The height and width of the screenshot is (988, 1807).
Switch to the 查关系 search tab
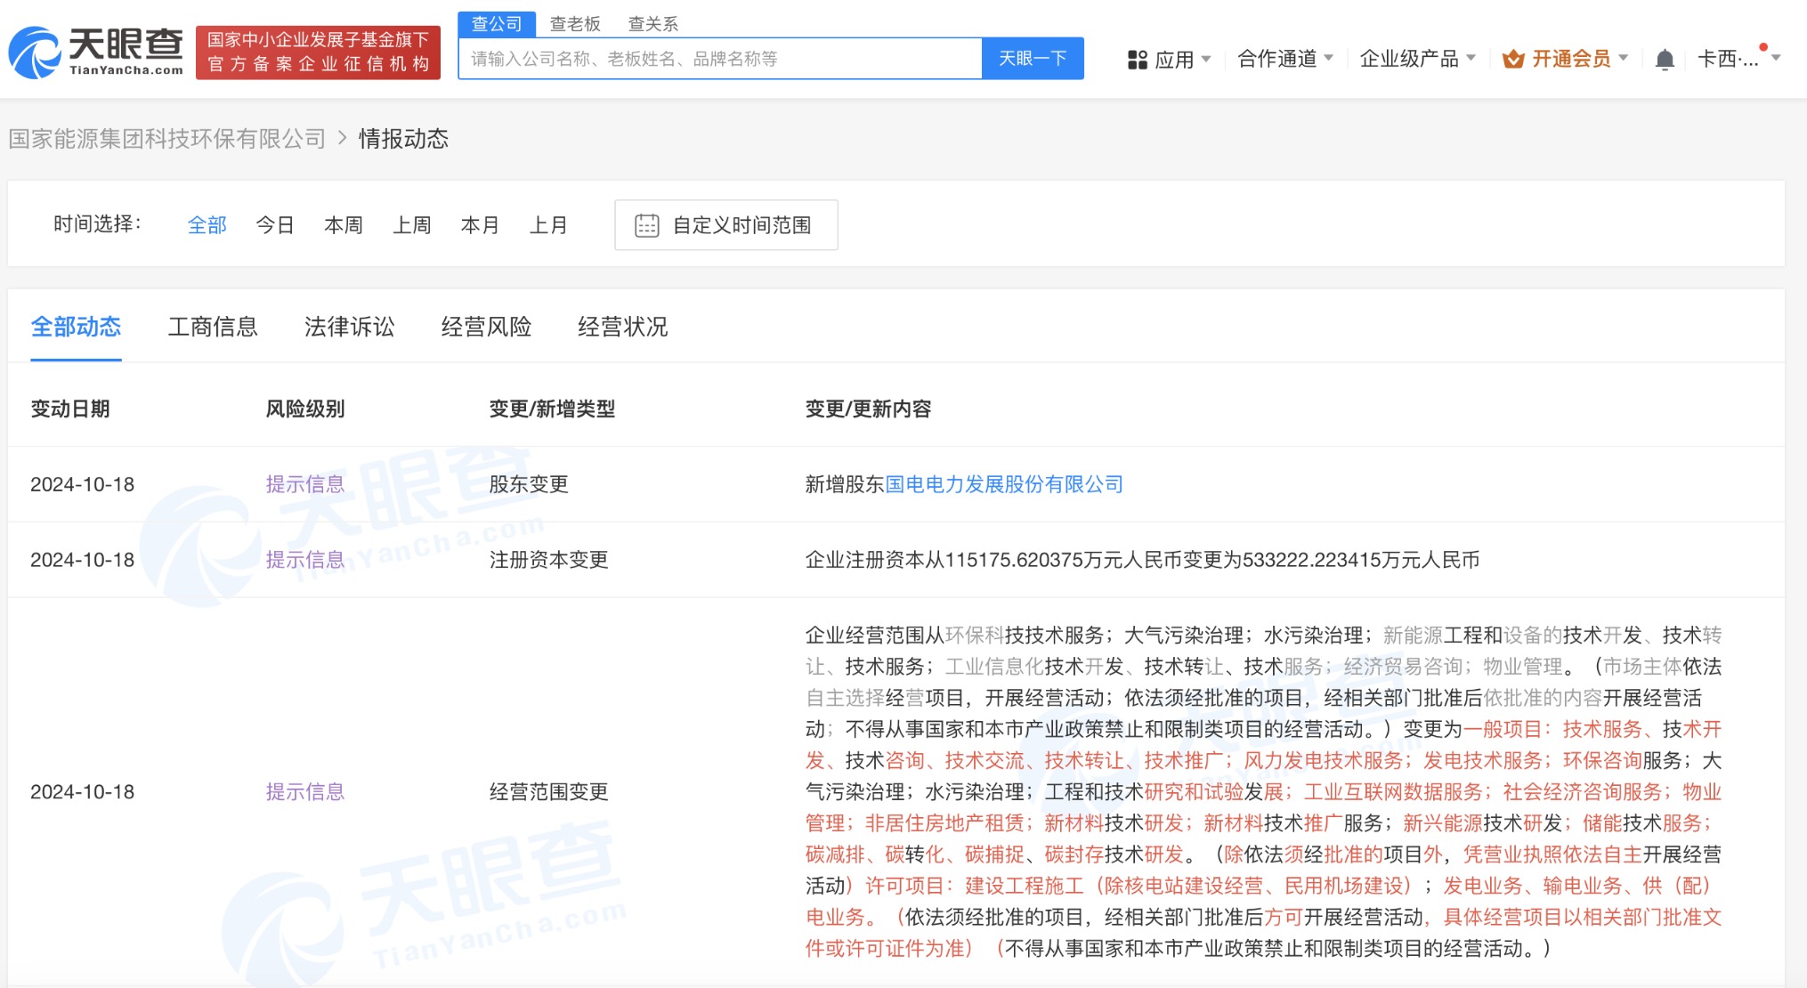click(653, 24)
